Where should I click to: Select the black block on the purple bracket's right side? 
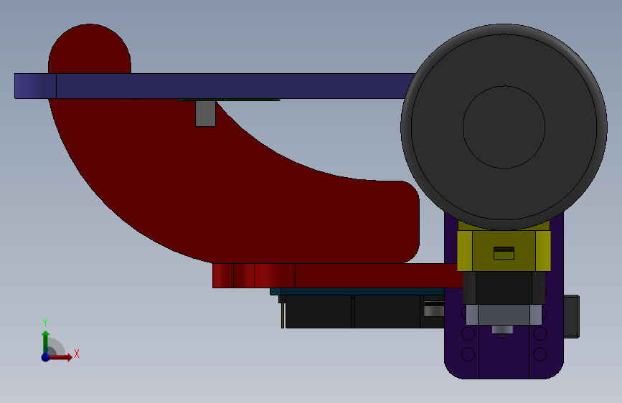[572, 316]
